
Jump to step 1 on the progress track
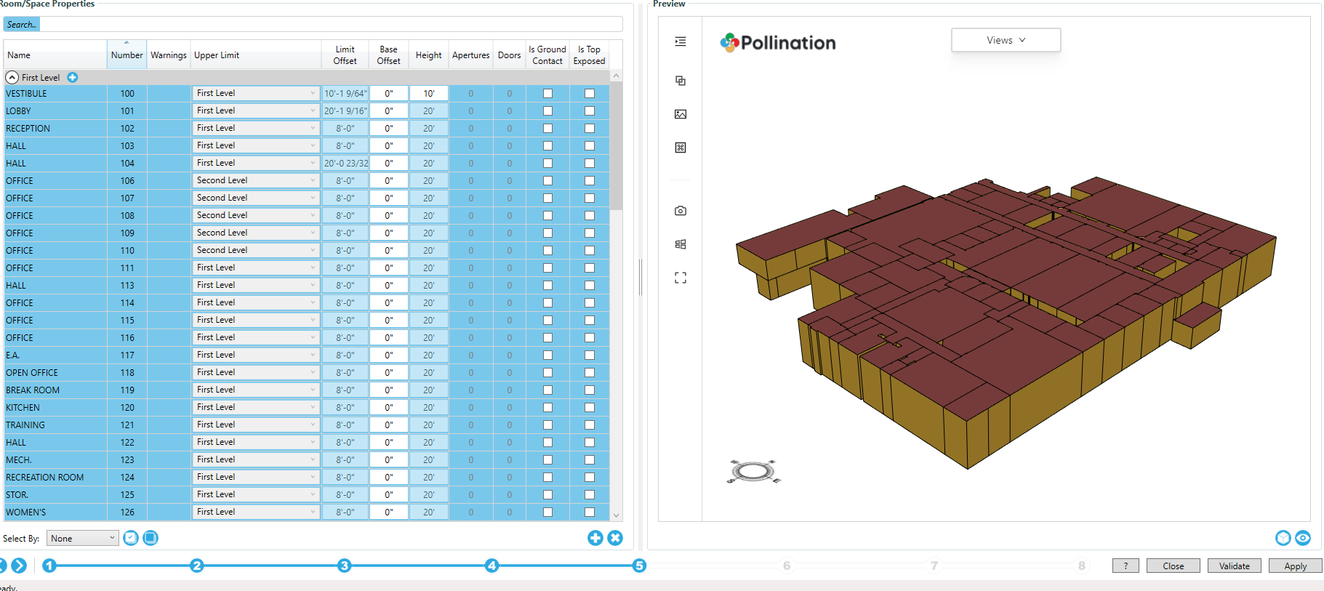[x=49, y=566]
